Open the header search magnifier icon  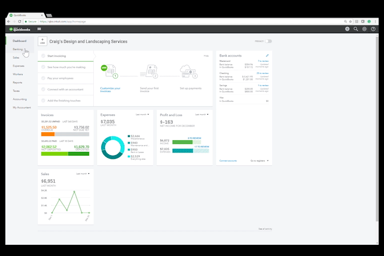coord(356,29)
